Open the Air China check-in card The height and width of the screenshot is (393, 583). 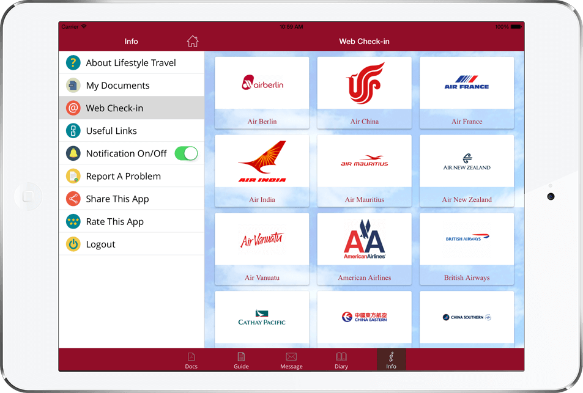pyautogui.click(x=365, y=93)
